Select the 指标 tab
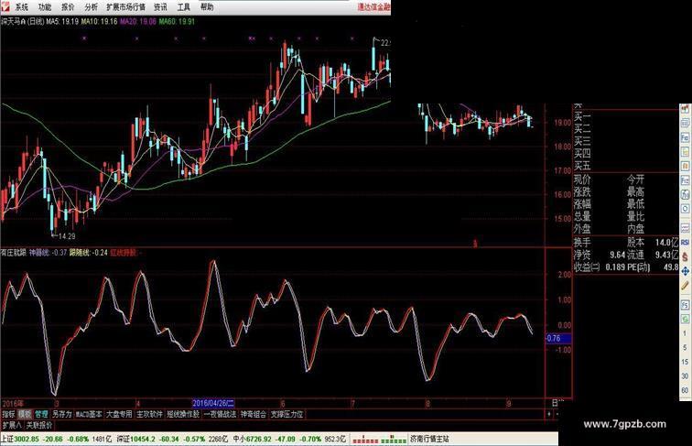This screenshot has width=692, height=446. [x=9, y=414]
